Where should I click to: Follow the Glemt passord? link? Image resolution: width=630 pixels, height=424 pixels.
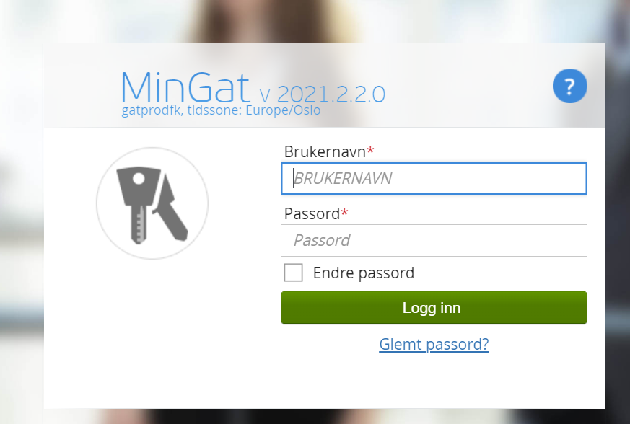(434, 345)
